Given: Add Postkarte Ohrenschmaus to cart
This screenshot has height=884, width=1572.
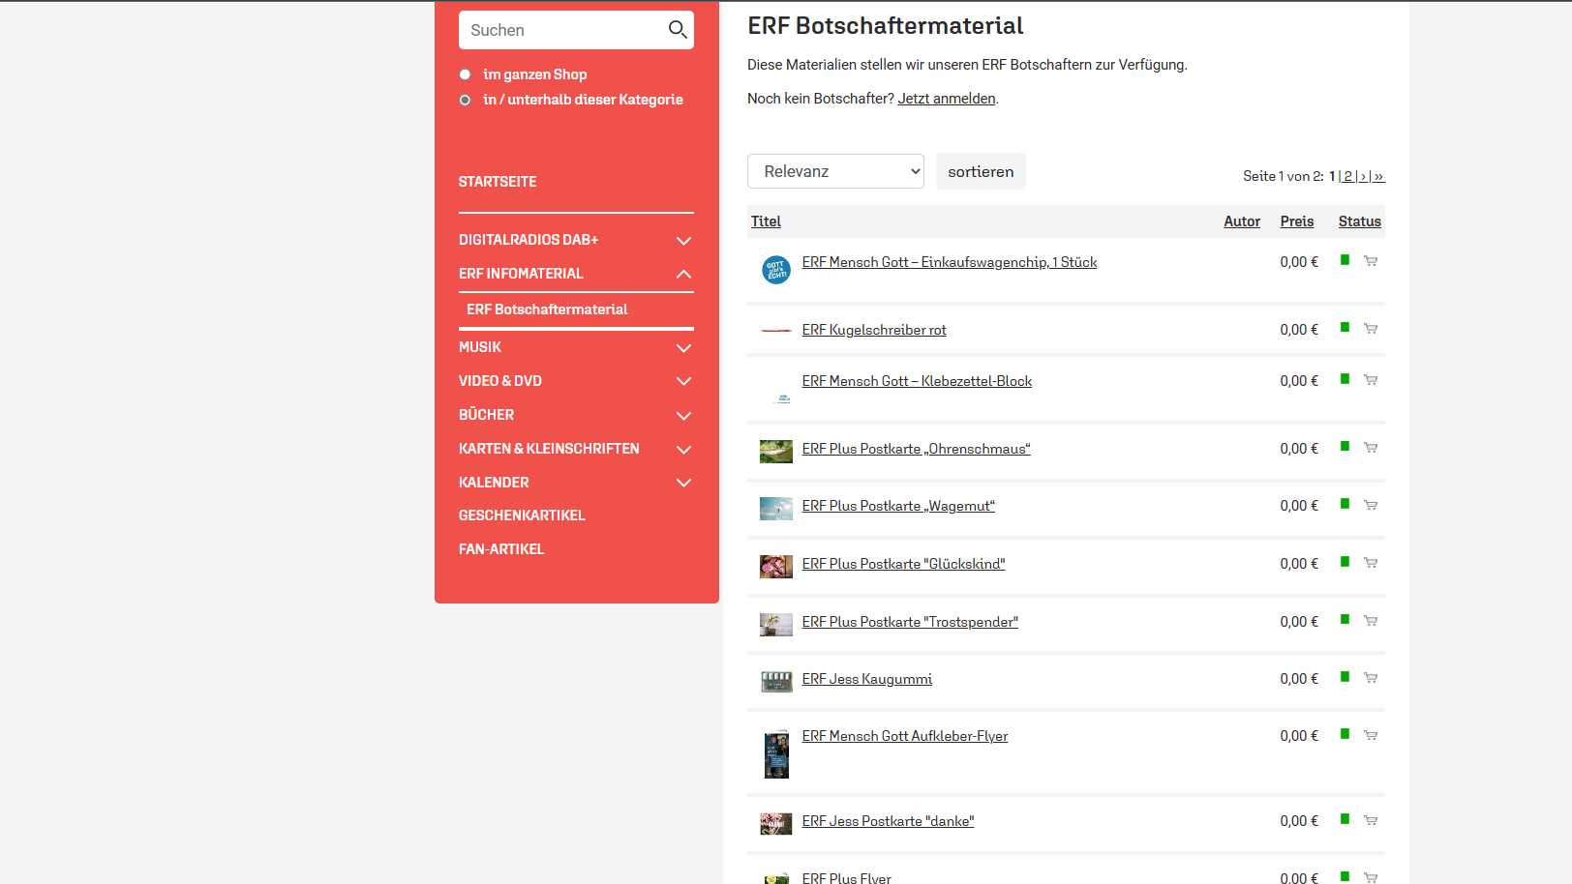Looking at the screenshot, I should click(x=1371, y=448).
